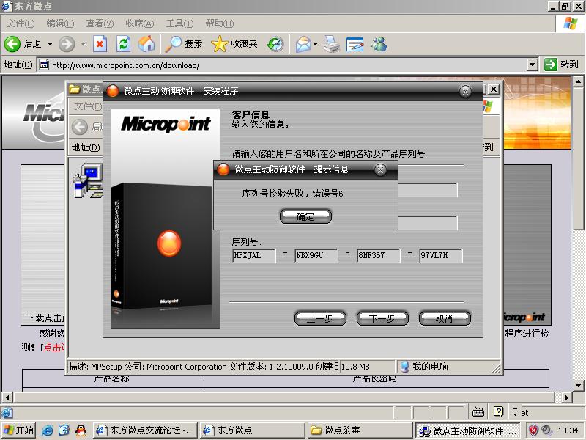This screenshot has height=440, width=586.
Task: Open the 文件(F) menu in IE
Action: pyautogui.click(x=21, y=23)
